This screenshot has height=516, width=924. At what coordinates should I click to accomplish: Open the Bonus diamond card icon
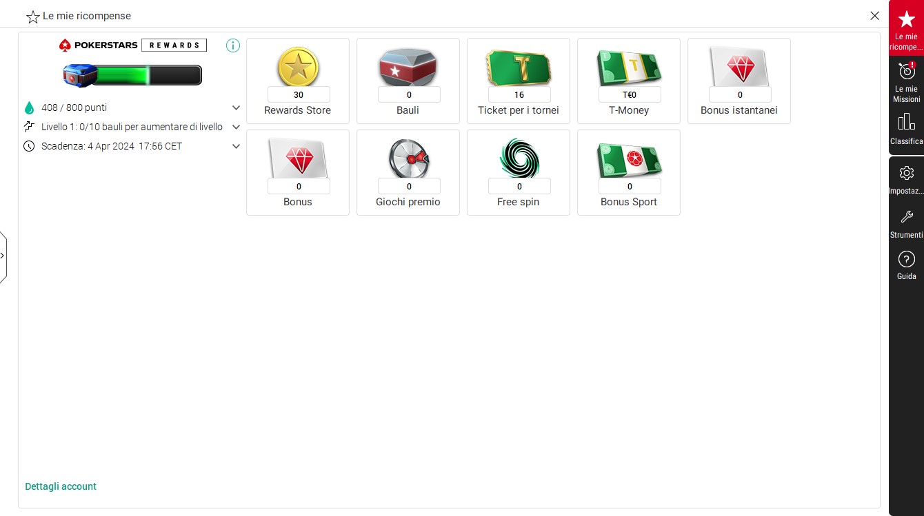(x=298, y=158)
